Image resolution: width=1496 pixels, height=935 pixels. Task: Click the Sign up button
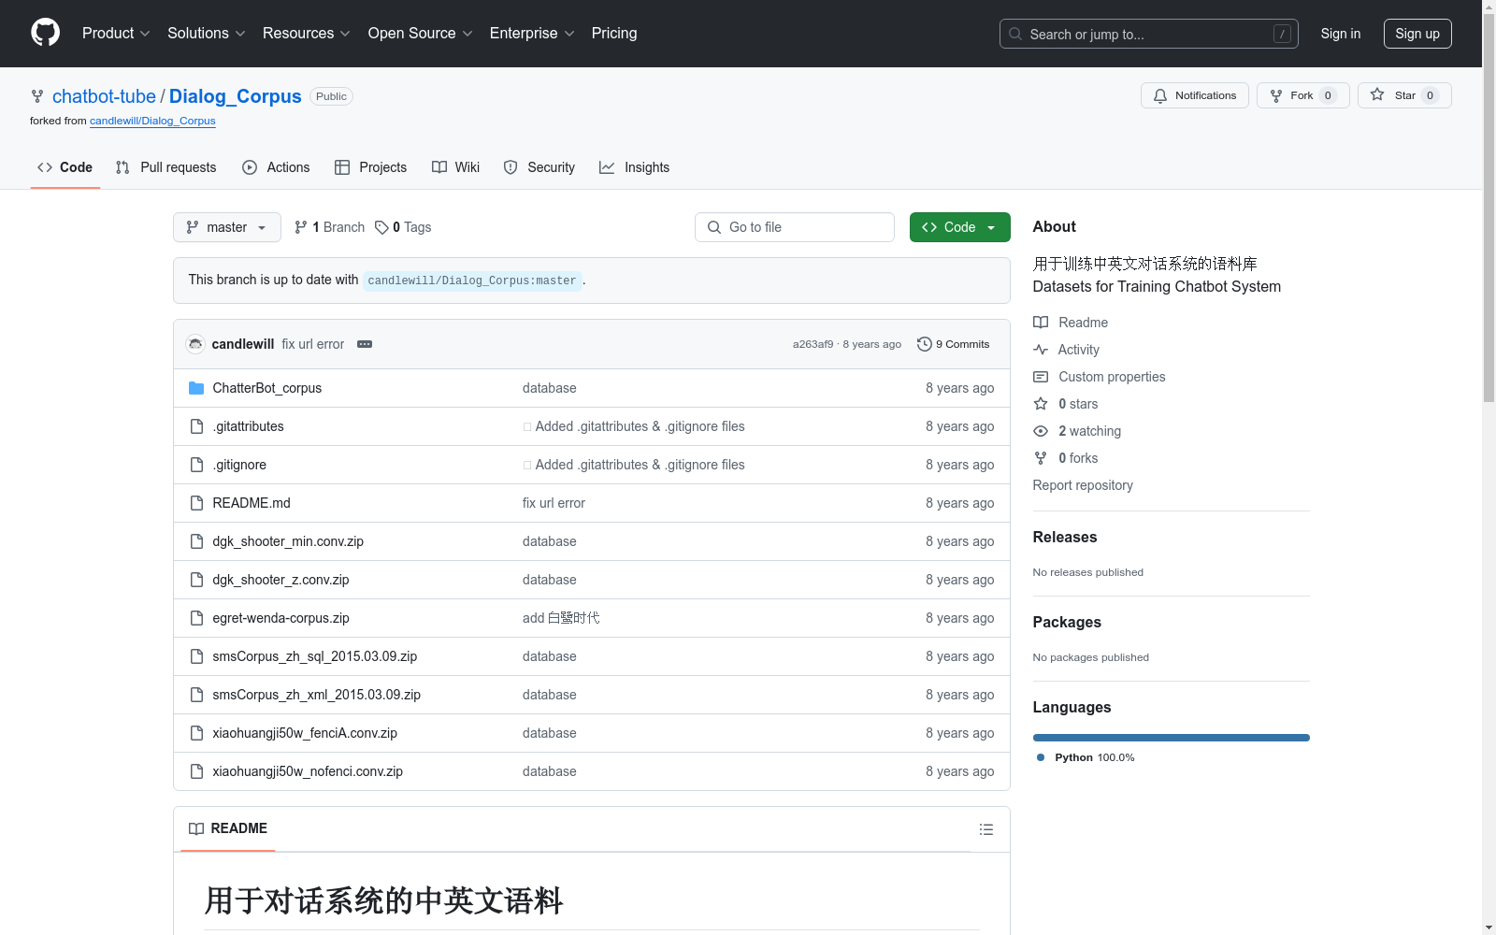click(1417, 34)
